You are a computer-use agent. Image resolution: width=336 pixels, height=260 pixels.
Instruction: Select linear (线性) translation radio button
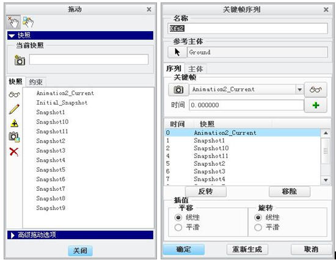[178, 217]
